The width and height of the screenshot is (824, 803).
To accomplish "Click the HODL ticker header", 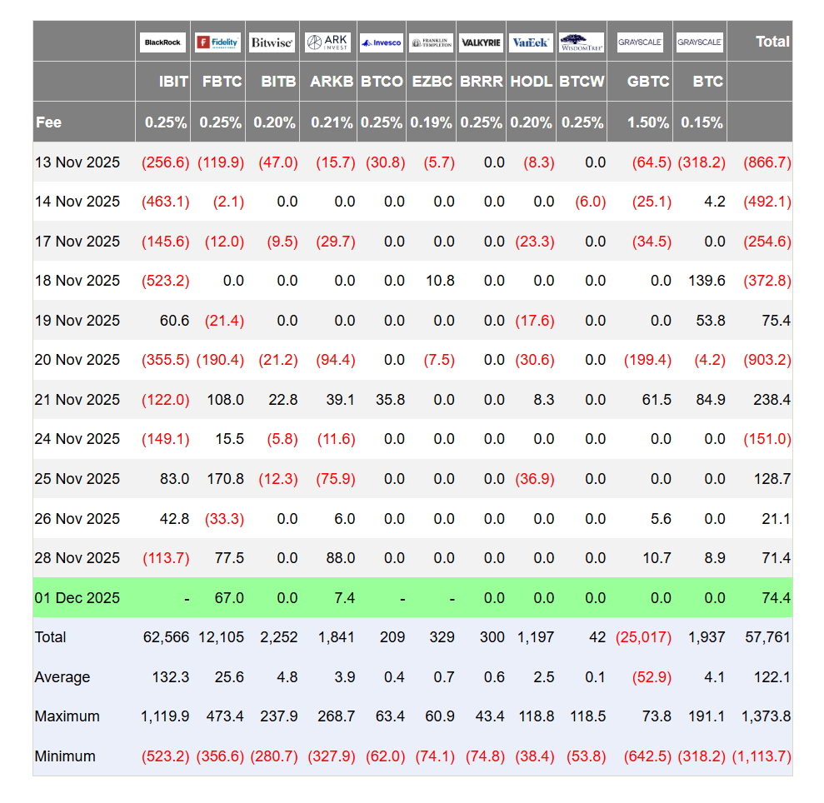I will (531, 82).
